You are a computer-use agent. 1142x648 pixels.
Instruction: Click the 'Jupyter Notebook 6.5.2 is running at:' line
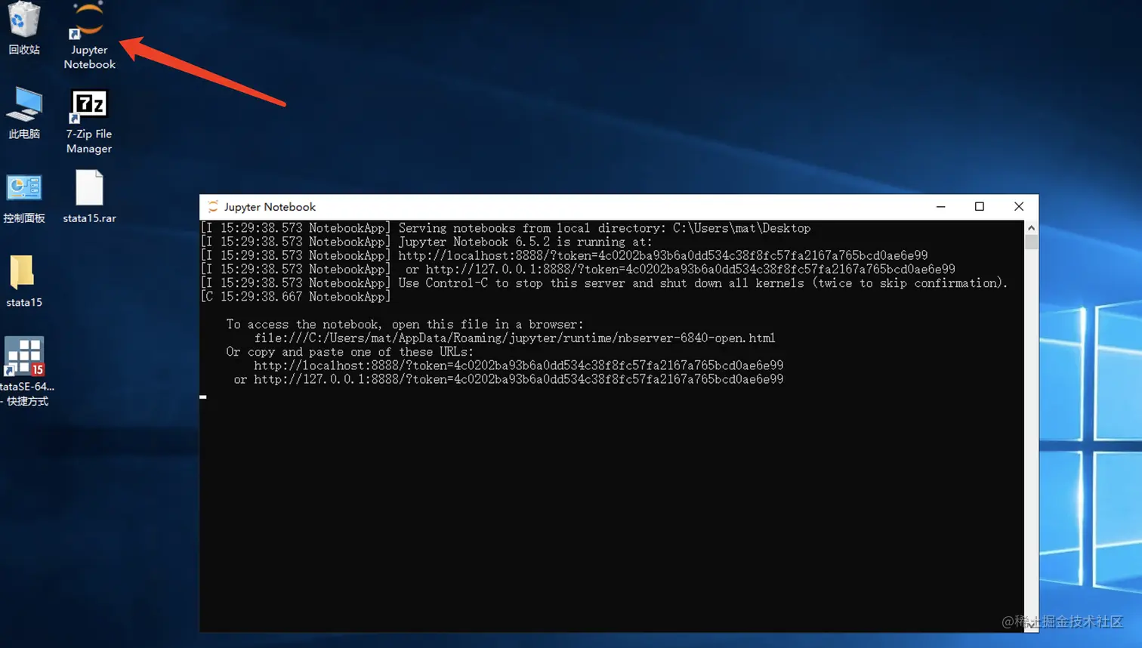tap(427, 242)
